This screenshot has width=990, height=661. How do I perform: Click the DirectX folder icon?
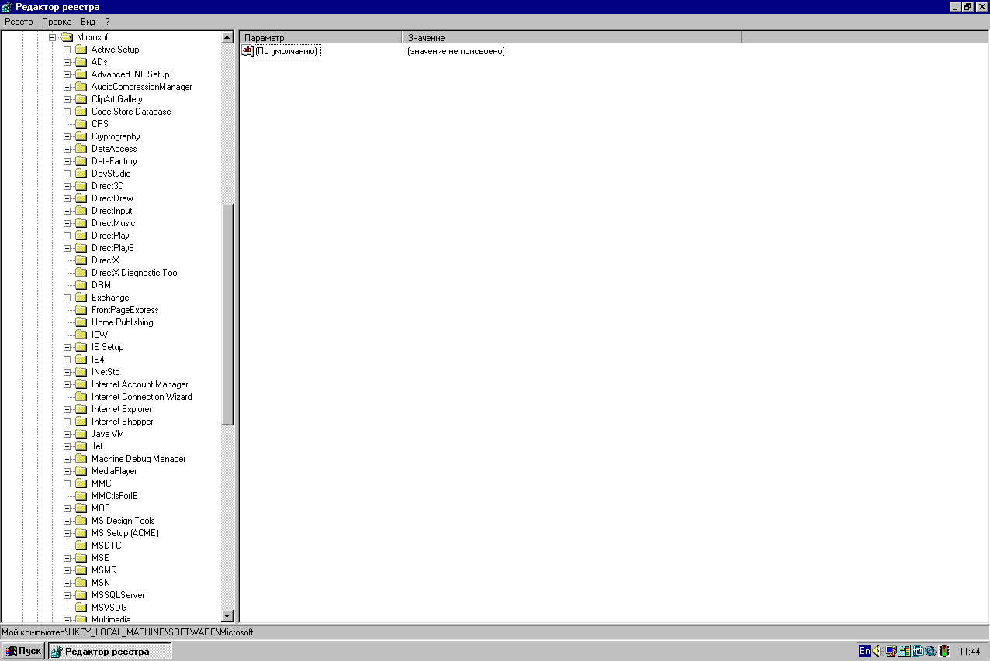pyautogui.click(x=81, y=260)
